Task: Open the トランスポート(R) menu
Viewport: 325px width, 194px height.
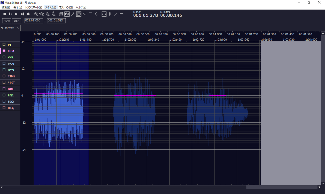Action: pos(34,7)
